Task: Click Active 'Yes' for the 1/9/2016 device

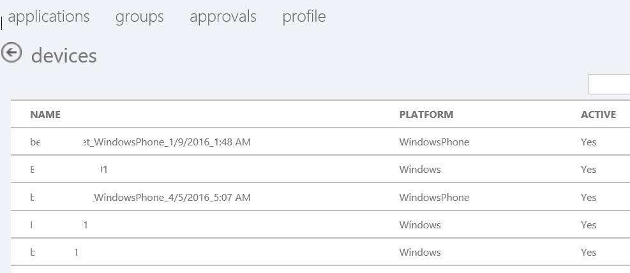Action: click(x=589, y=142)
